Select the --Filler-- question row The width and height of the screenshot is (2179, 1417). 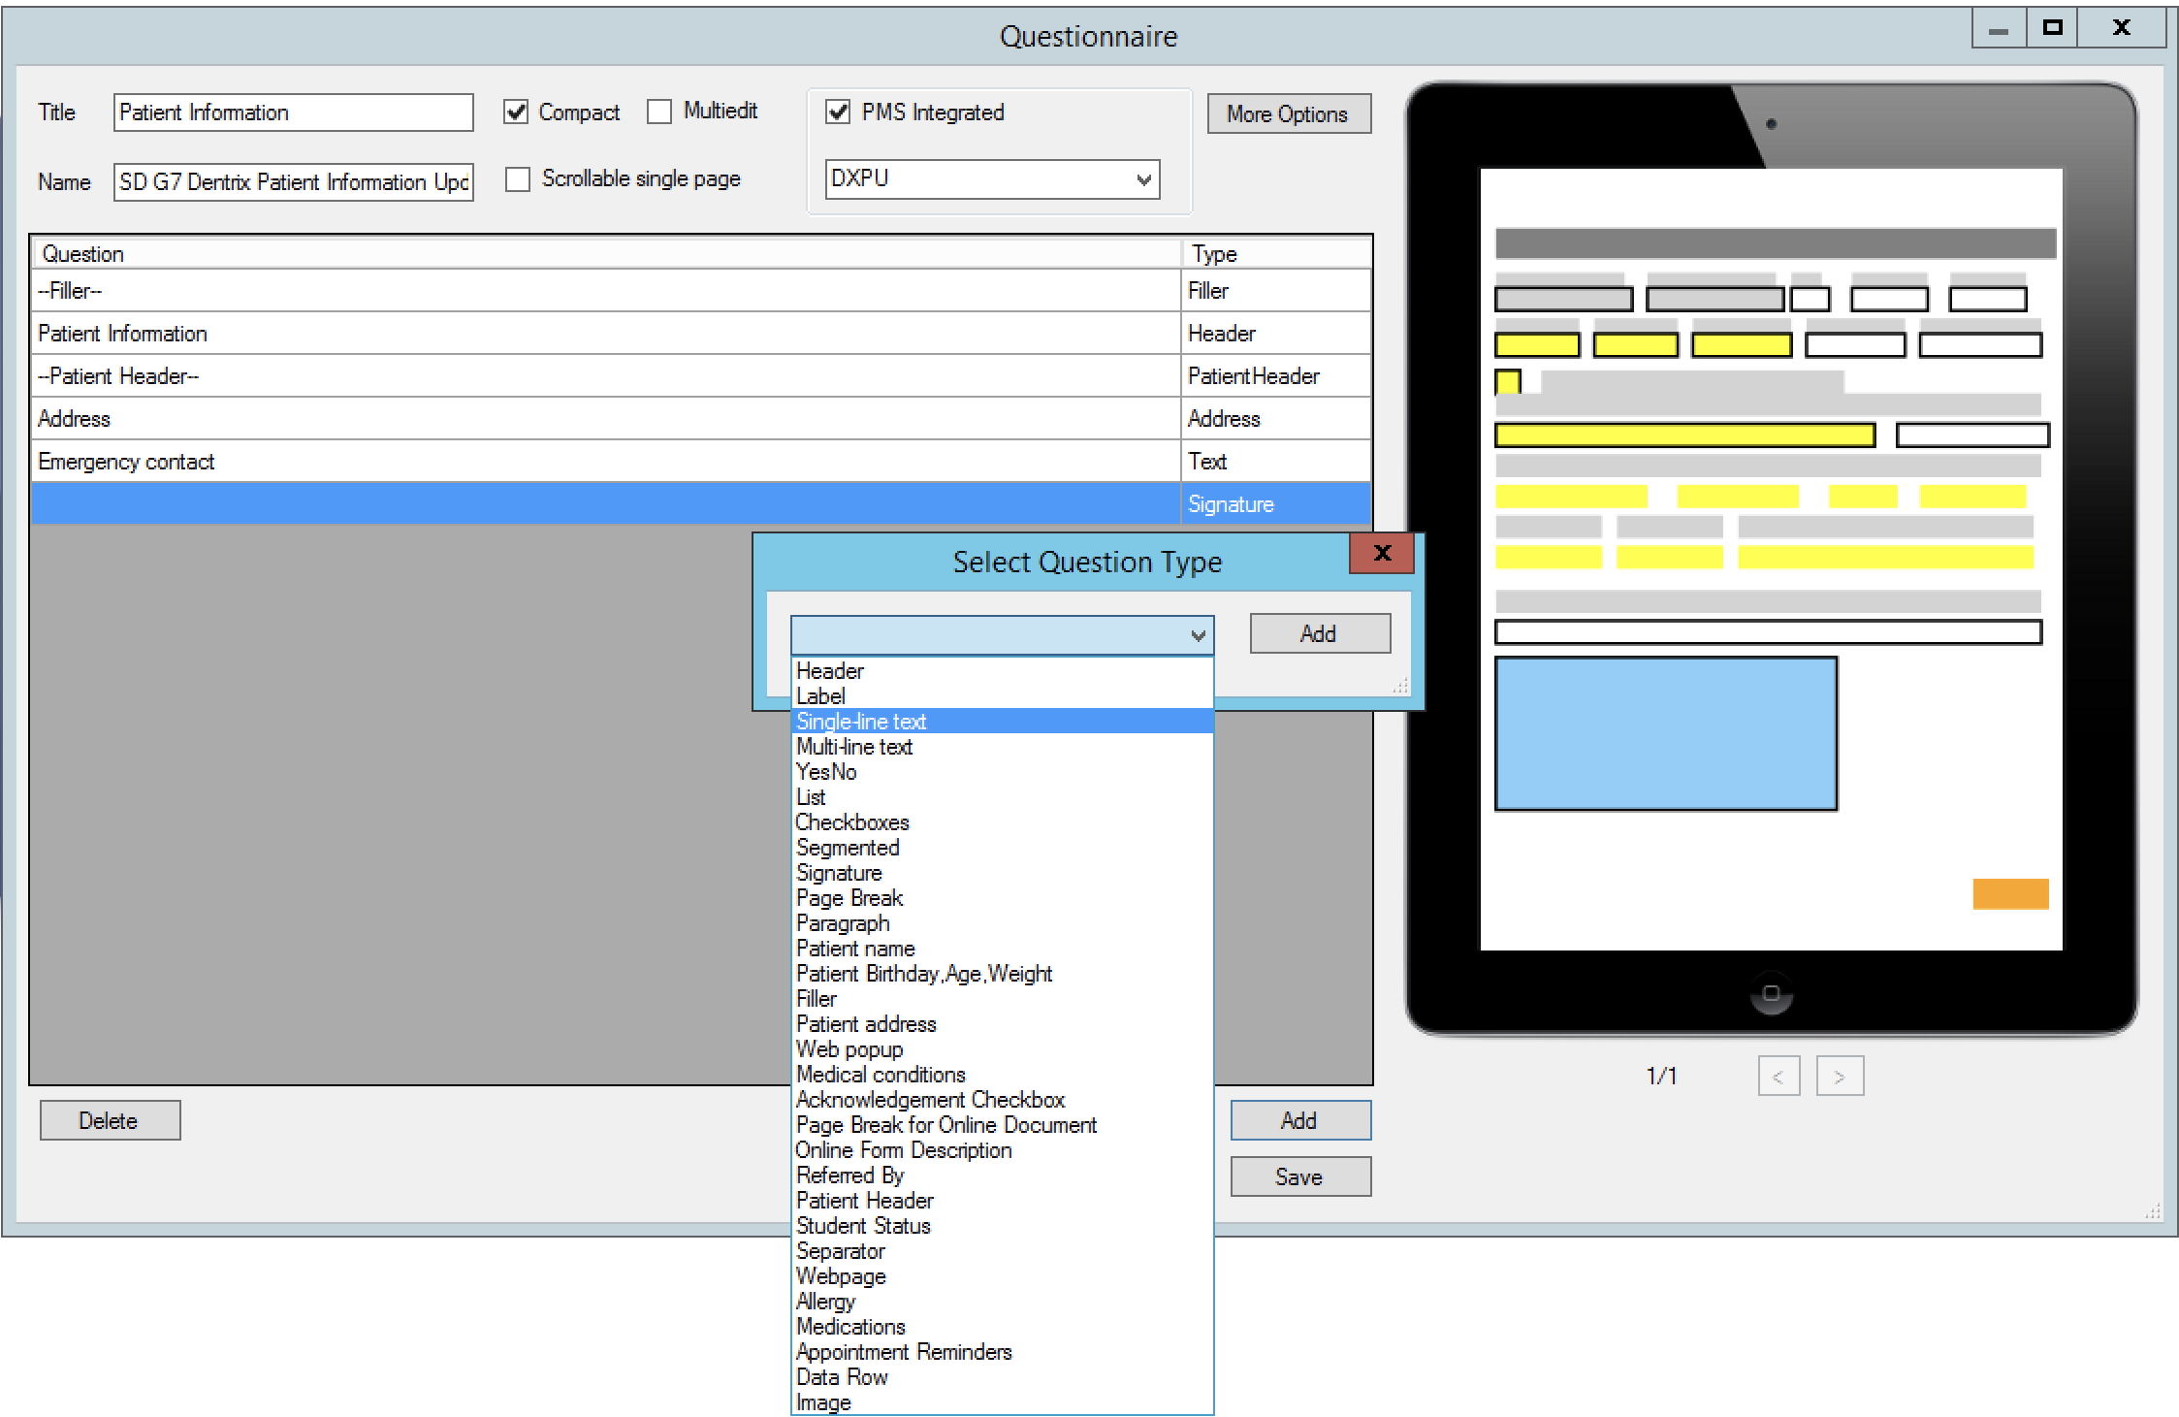[x=702, y=291]
